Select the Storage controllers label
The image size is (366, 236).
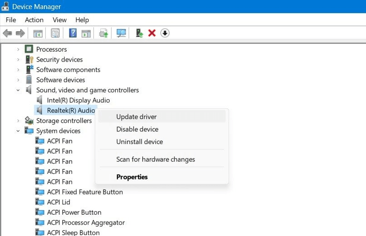(x=64, y=120)
